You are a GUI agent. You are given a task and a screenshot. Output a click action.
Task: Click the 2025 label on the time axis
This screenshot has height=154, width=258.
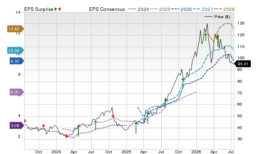pos(126,152)
